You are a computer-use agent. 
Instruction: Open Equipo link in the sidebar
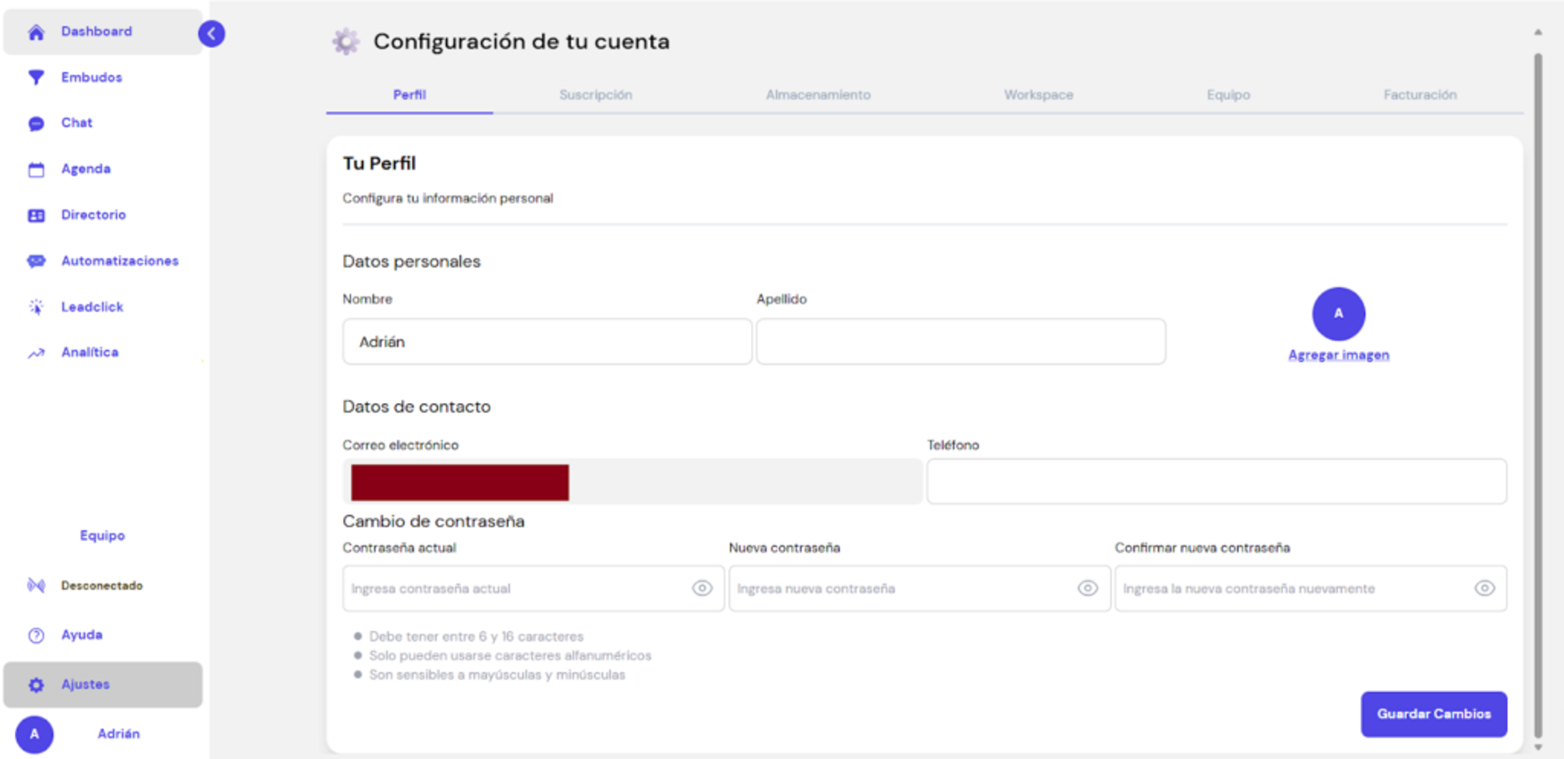(x=102, y=535)
